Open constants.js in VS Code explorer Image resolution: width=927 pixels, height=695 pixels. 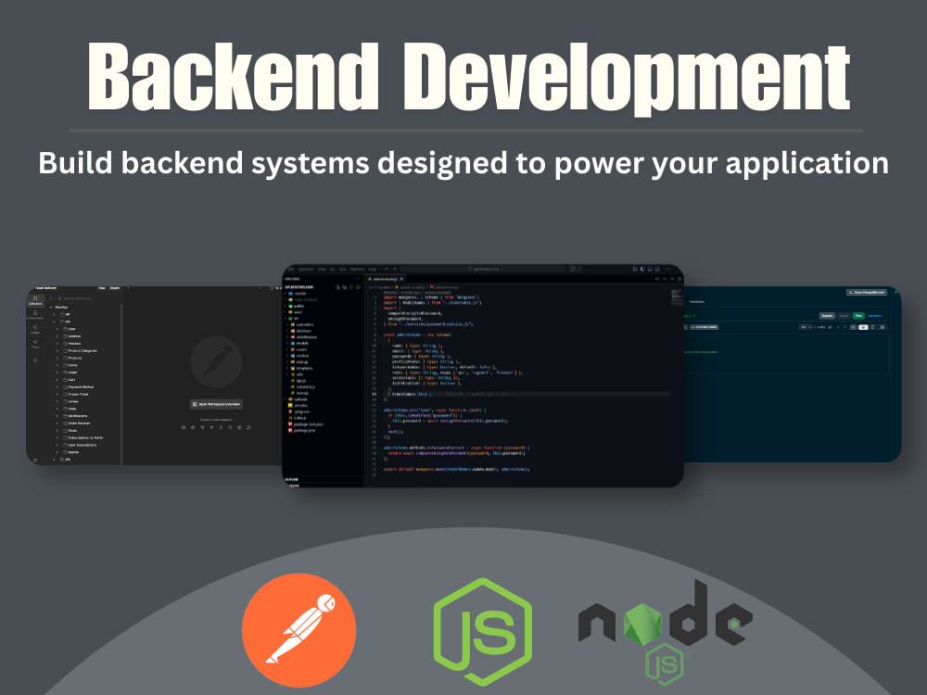(x=304, y=387)
